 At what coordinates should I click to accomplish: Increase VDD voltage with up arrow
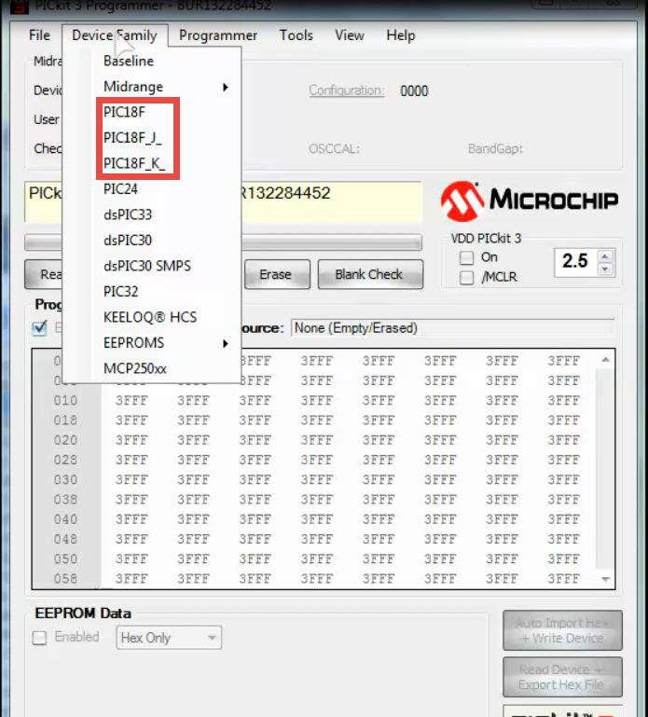[605, 256]
